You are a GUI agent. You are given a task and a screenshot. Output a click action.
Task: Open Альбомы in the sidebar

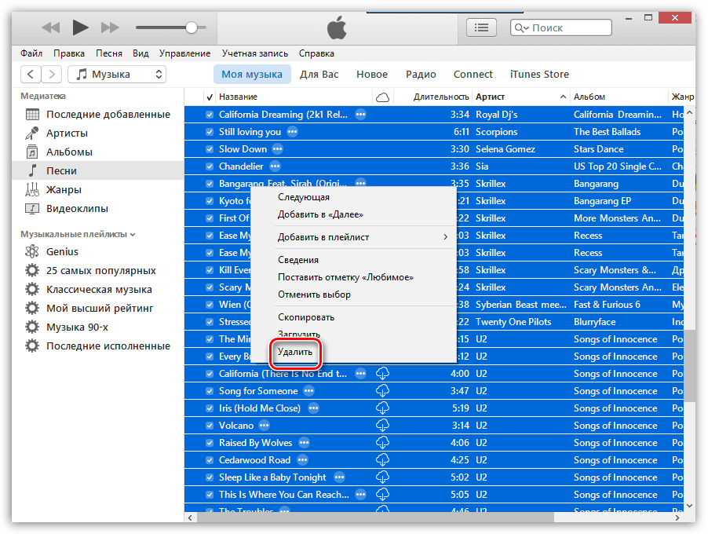97,152
